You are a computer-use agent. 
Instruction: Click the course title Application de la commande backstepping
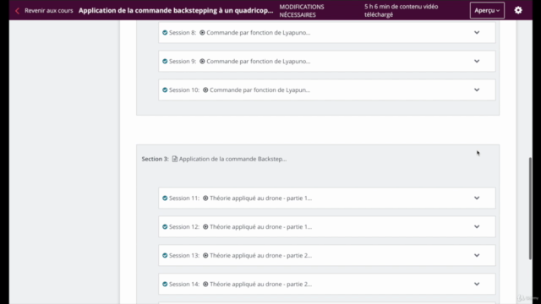(176, 11)
